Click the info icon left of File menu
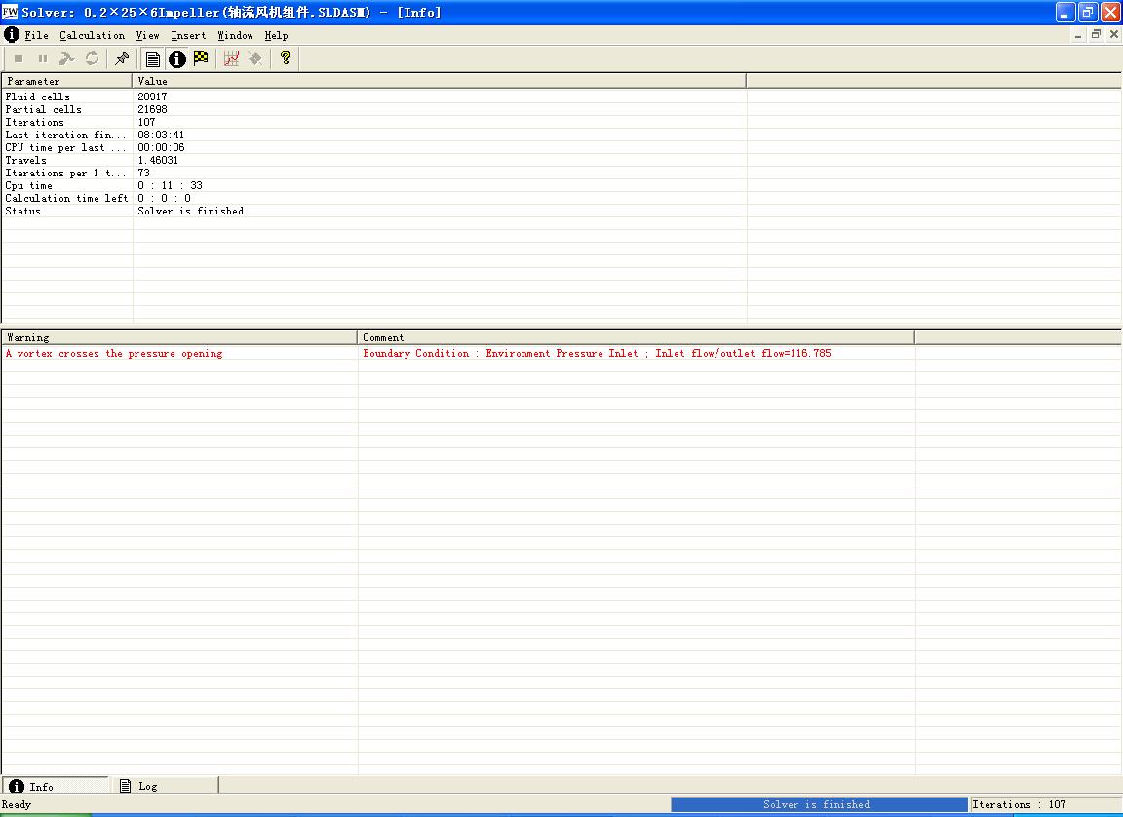 click(12, 34)
